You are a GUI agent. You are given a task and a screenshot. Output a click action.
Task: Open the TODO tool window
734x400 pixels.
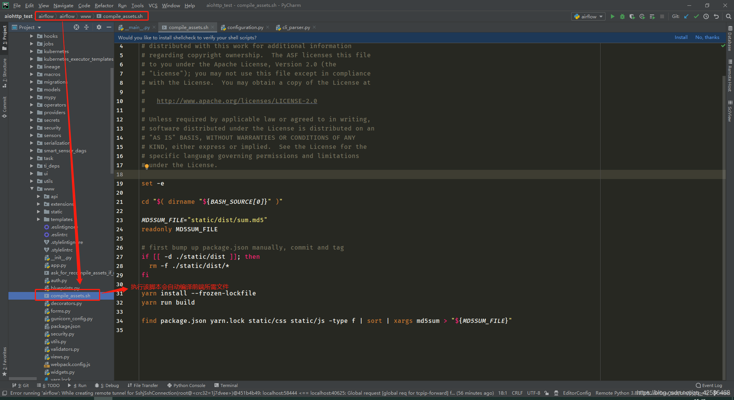tap(48, 385)
